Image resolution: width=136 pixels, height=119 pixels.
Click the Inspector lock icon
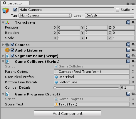(127, 4)
